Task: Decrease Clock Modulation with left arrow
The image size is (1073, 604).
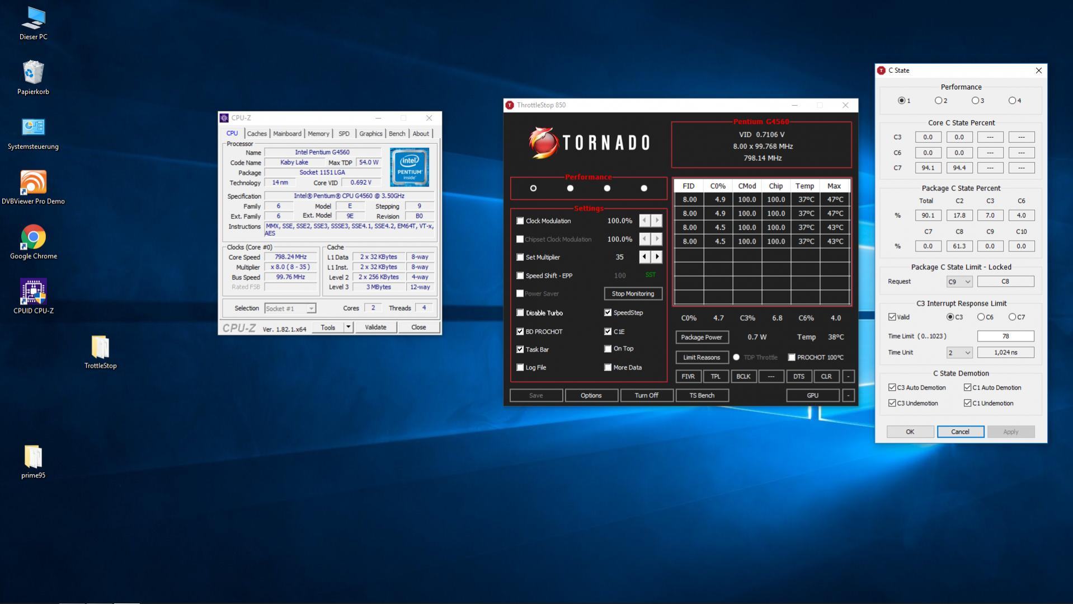Action: click(644, 221)
